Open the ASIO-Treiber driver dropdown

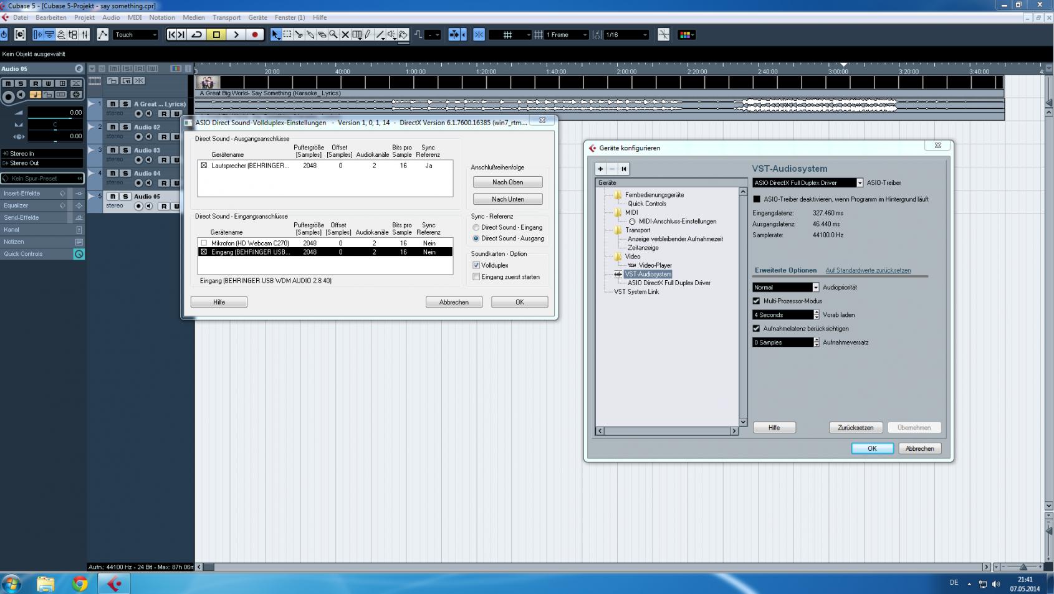point(860,183)
